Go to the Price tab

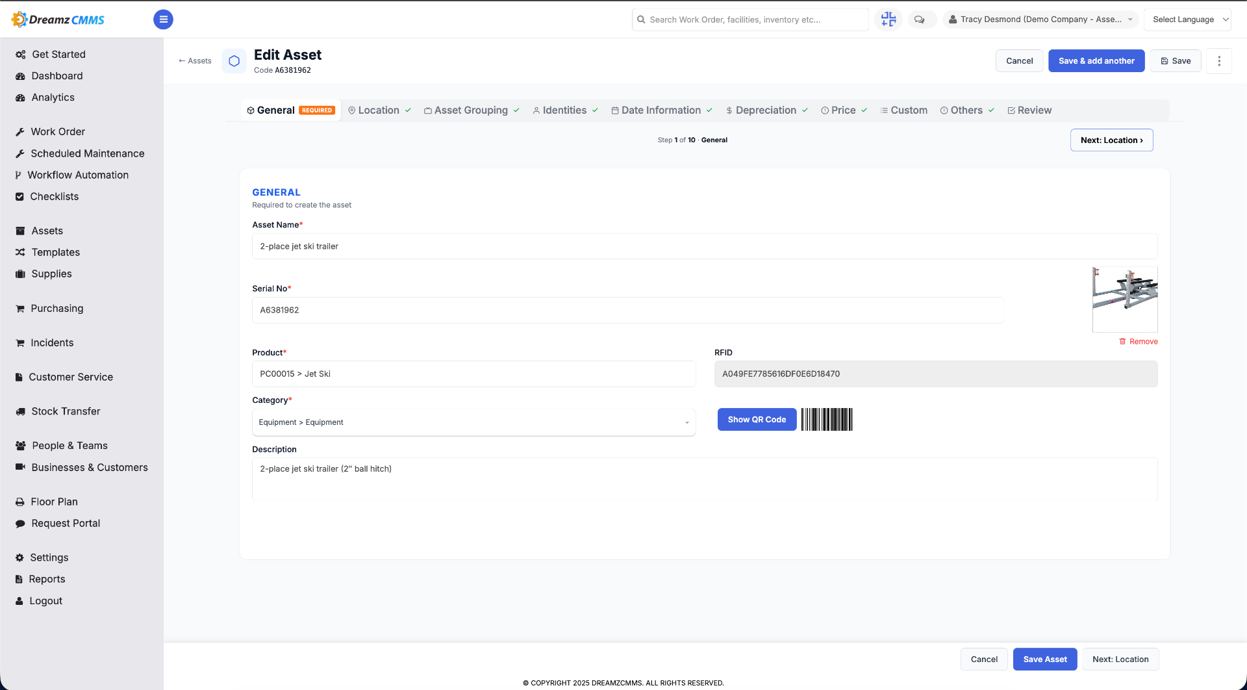click(844, 110)
